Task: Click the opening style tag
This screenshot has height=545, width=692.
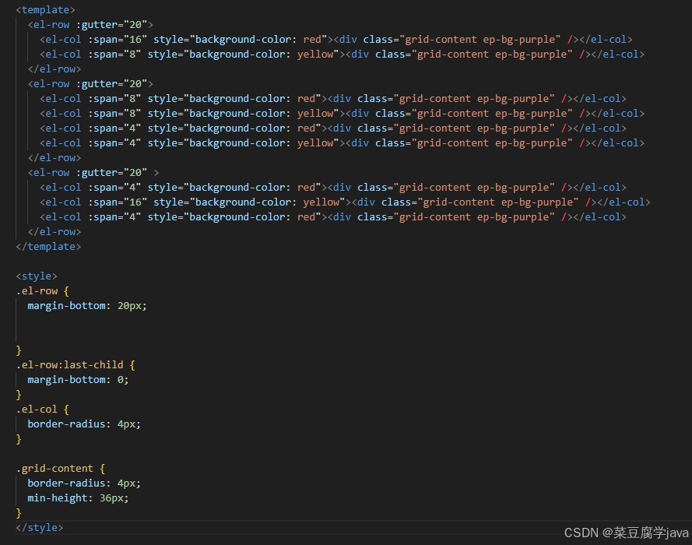Action: pyautogui.click(x=36, y=276)
